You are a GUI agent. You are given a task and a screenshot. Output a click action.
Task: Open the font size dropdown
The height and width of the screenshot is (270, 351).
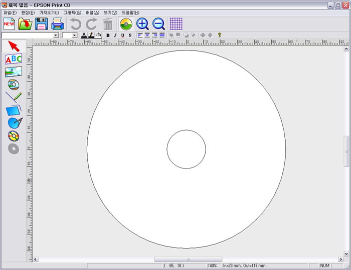pyautogui.click(x=75, y=35)
